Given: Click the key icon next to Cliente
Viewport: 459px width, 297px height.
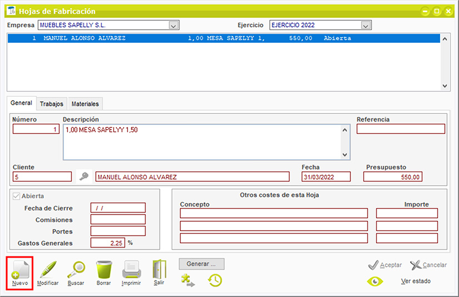Looking at the screenshot, I should tap(83, 177).
